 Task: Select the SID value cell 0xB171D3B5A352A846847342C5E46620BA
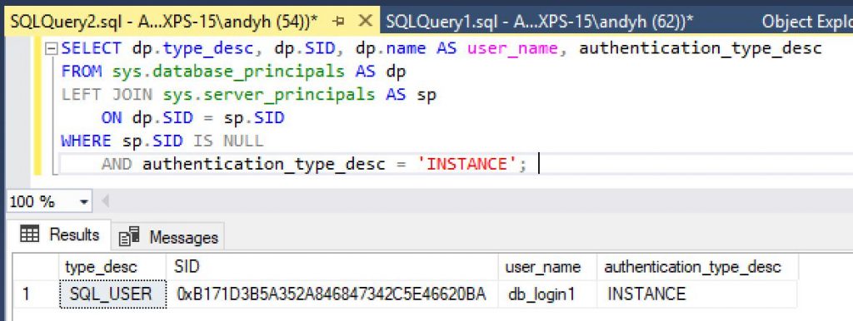pos(332,294)
